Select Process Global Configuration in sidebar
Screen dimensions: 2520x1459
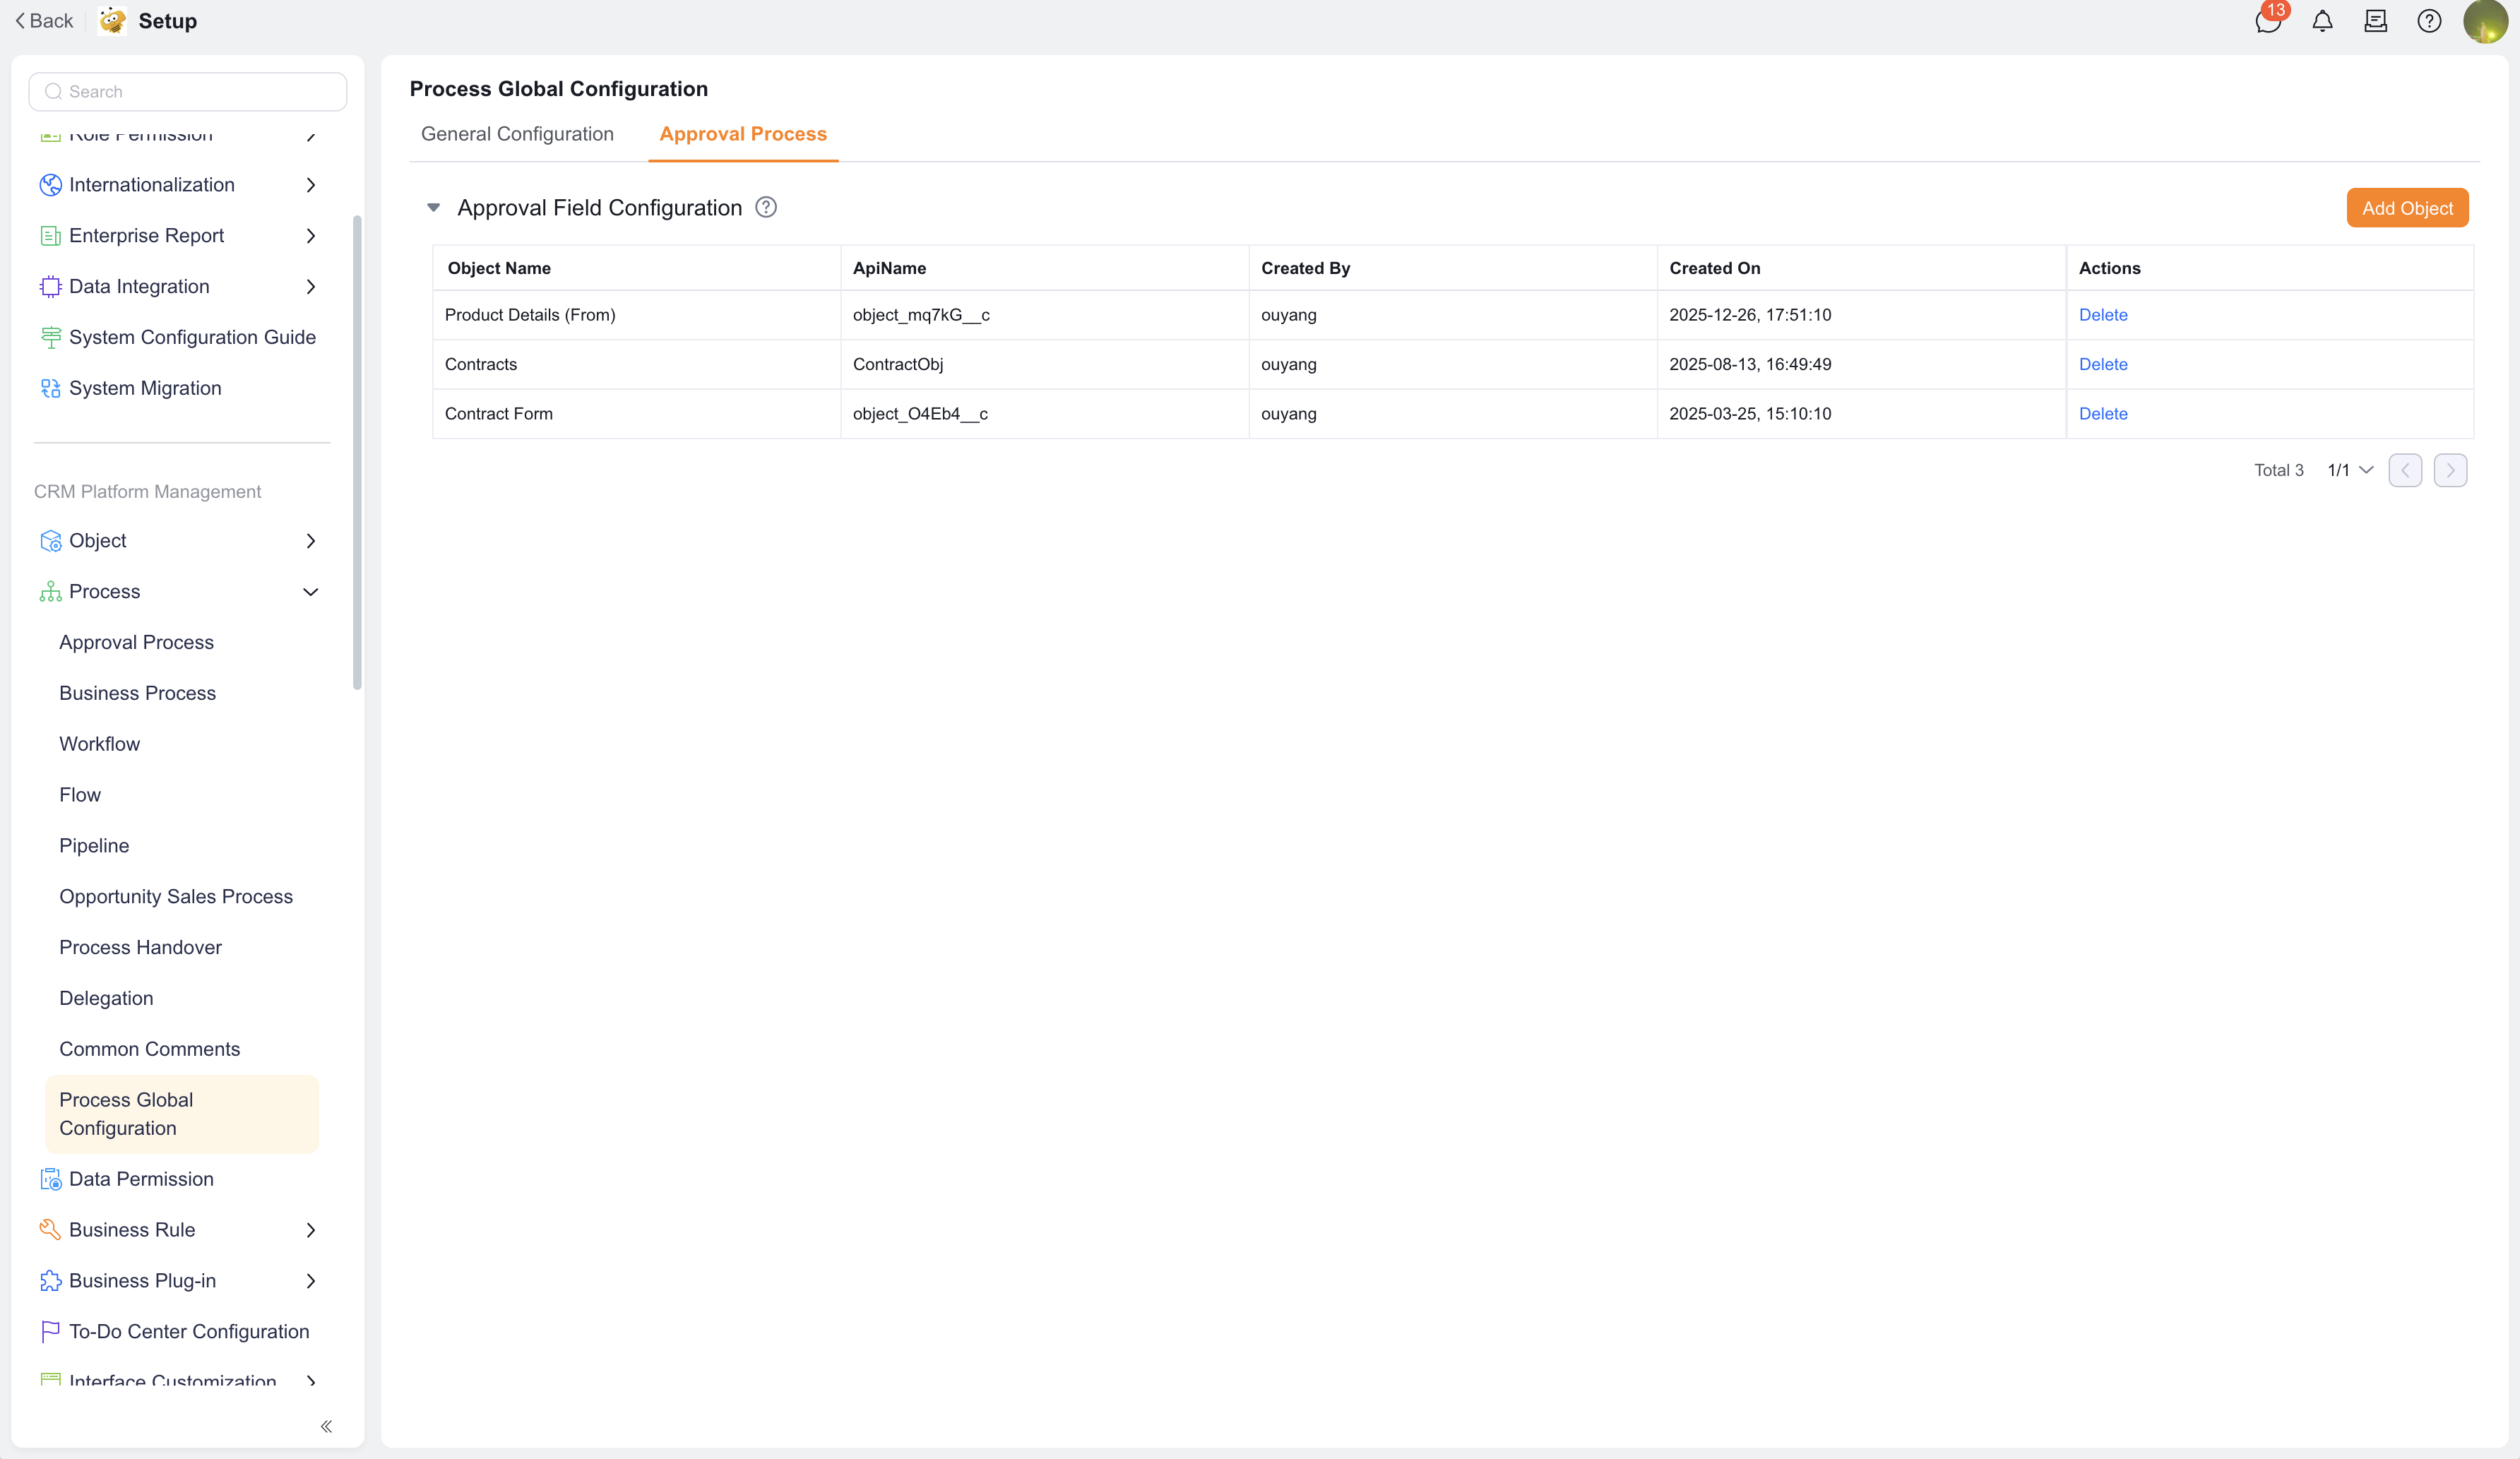coord(182,1114)
